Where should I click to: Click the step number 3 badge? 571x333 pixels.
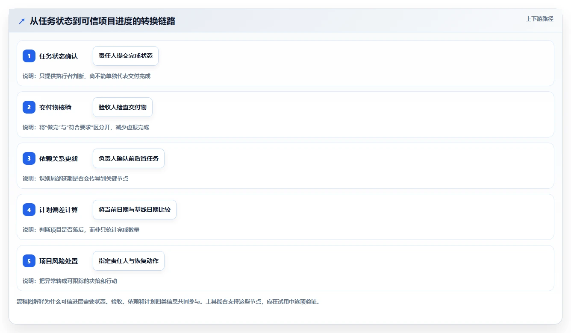tap(29, 158)
